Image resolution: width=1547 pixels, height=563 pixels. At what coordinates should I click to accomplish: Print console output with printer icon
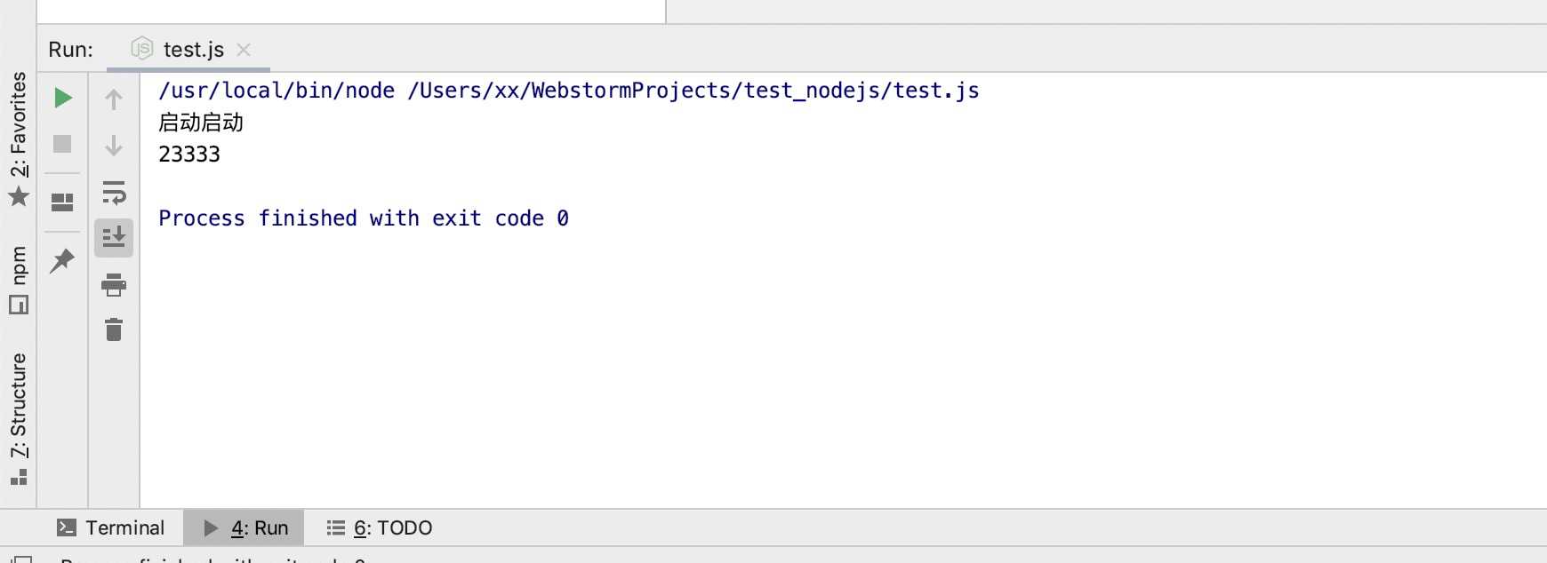(114, 285)
